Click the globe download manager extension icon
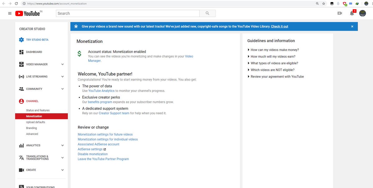This screenshot has width=373, height=188. point(357,4)
